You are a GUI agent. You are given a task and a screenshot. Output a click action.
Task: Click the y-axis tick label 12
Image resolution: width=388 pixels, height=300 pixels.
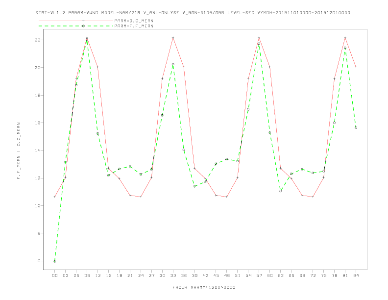point(38,178)
